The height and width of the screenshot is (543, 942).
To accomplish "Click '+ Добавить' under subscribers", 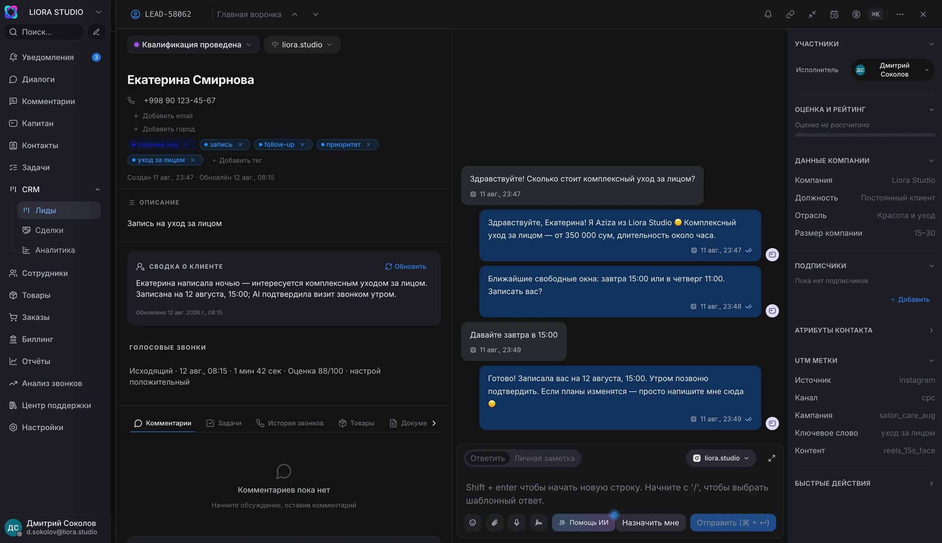I will coord(910,299).
